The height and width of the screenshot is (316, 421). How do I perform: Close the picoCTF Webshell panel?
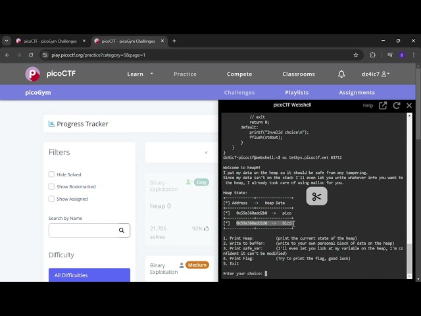click(409, 105)
